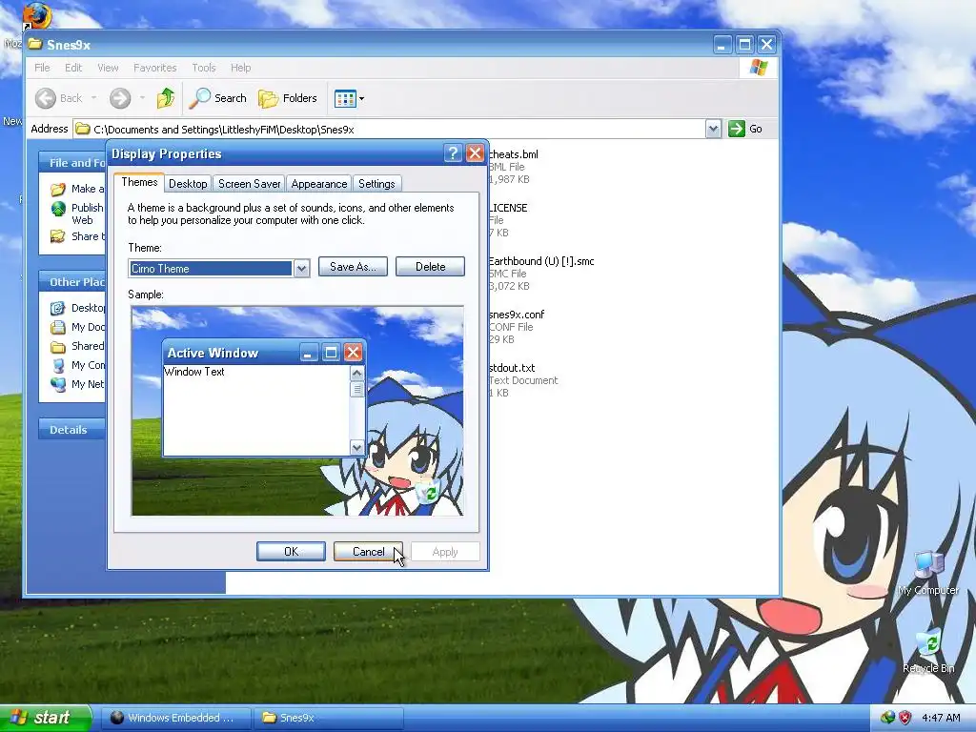Open the File menu
The width and height of the screenshot is (976, 732).
[42, 68]
